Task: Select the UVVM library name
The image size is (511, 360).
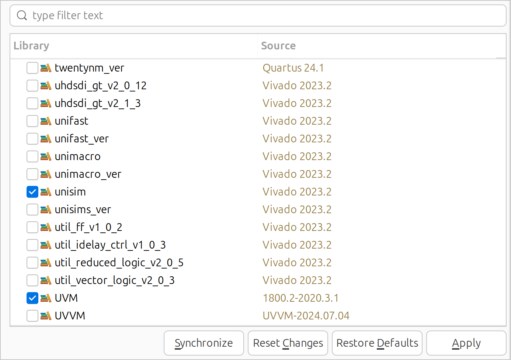Action: click(x=70, y=316)
